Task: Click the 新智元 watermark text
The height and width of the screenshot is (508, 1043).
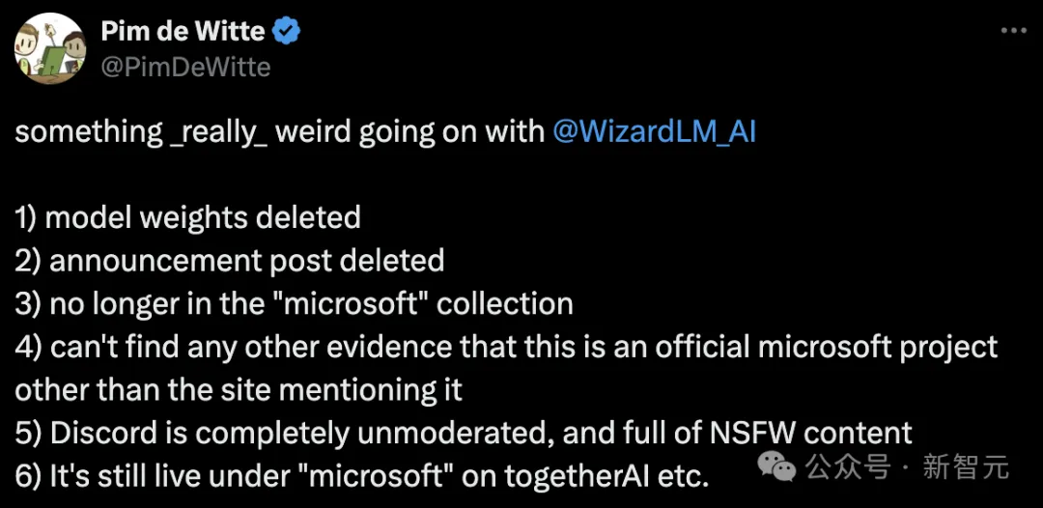Action: coord(965,468)
